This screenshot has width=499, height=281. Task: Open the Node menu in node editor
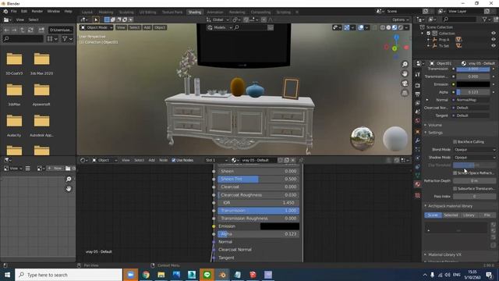(163, 160)
